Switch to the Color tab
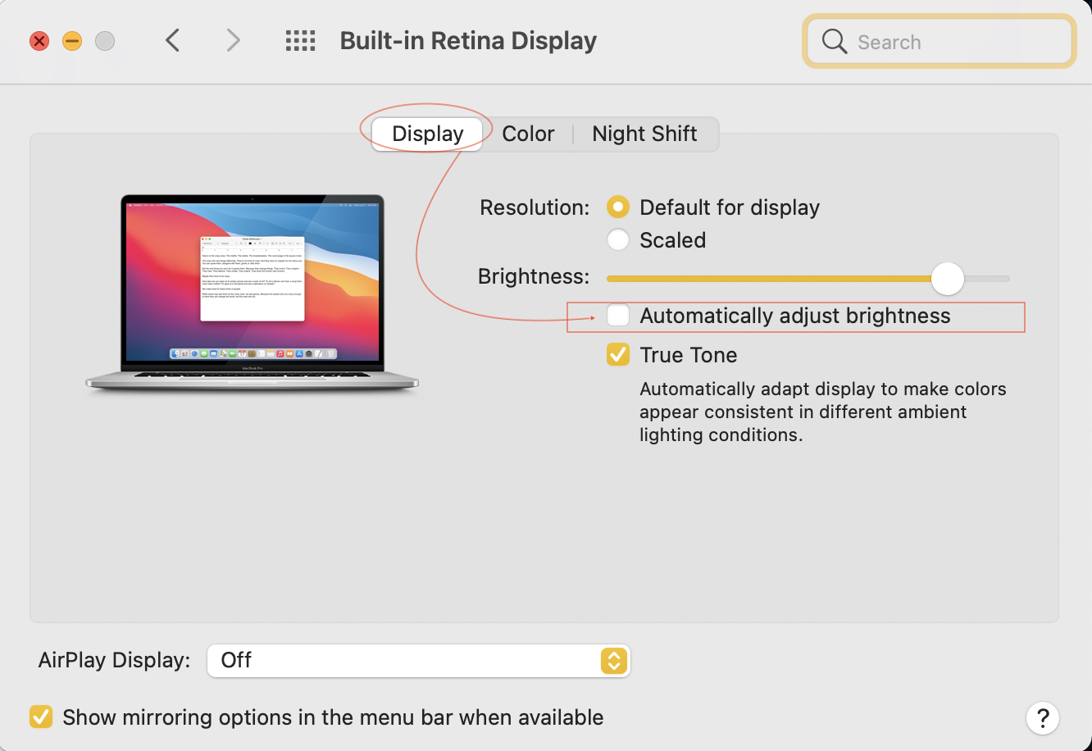The image size is (1092, 751). coord(528,134)
